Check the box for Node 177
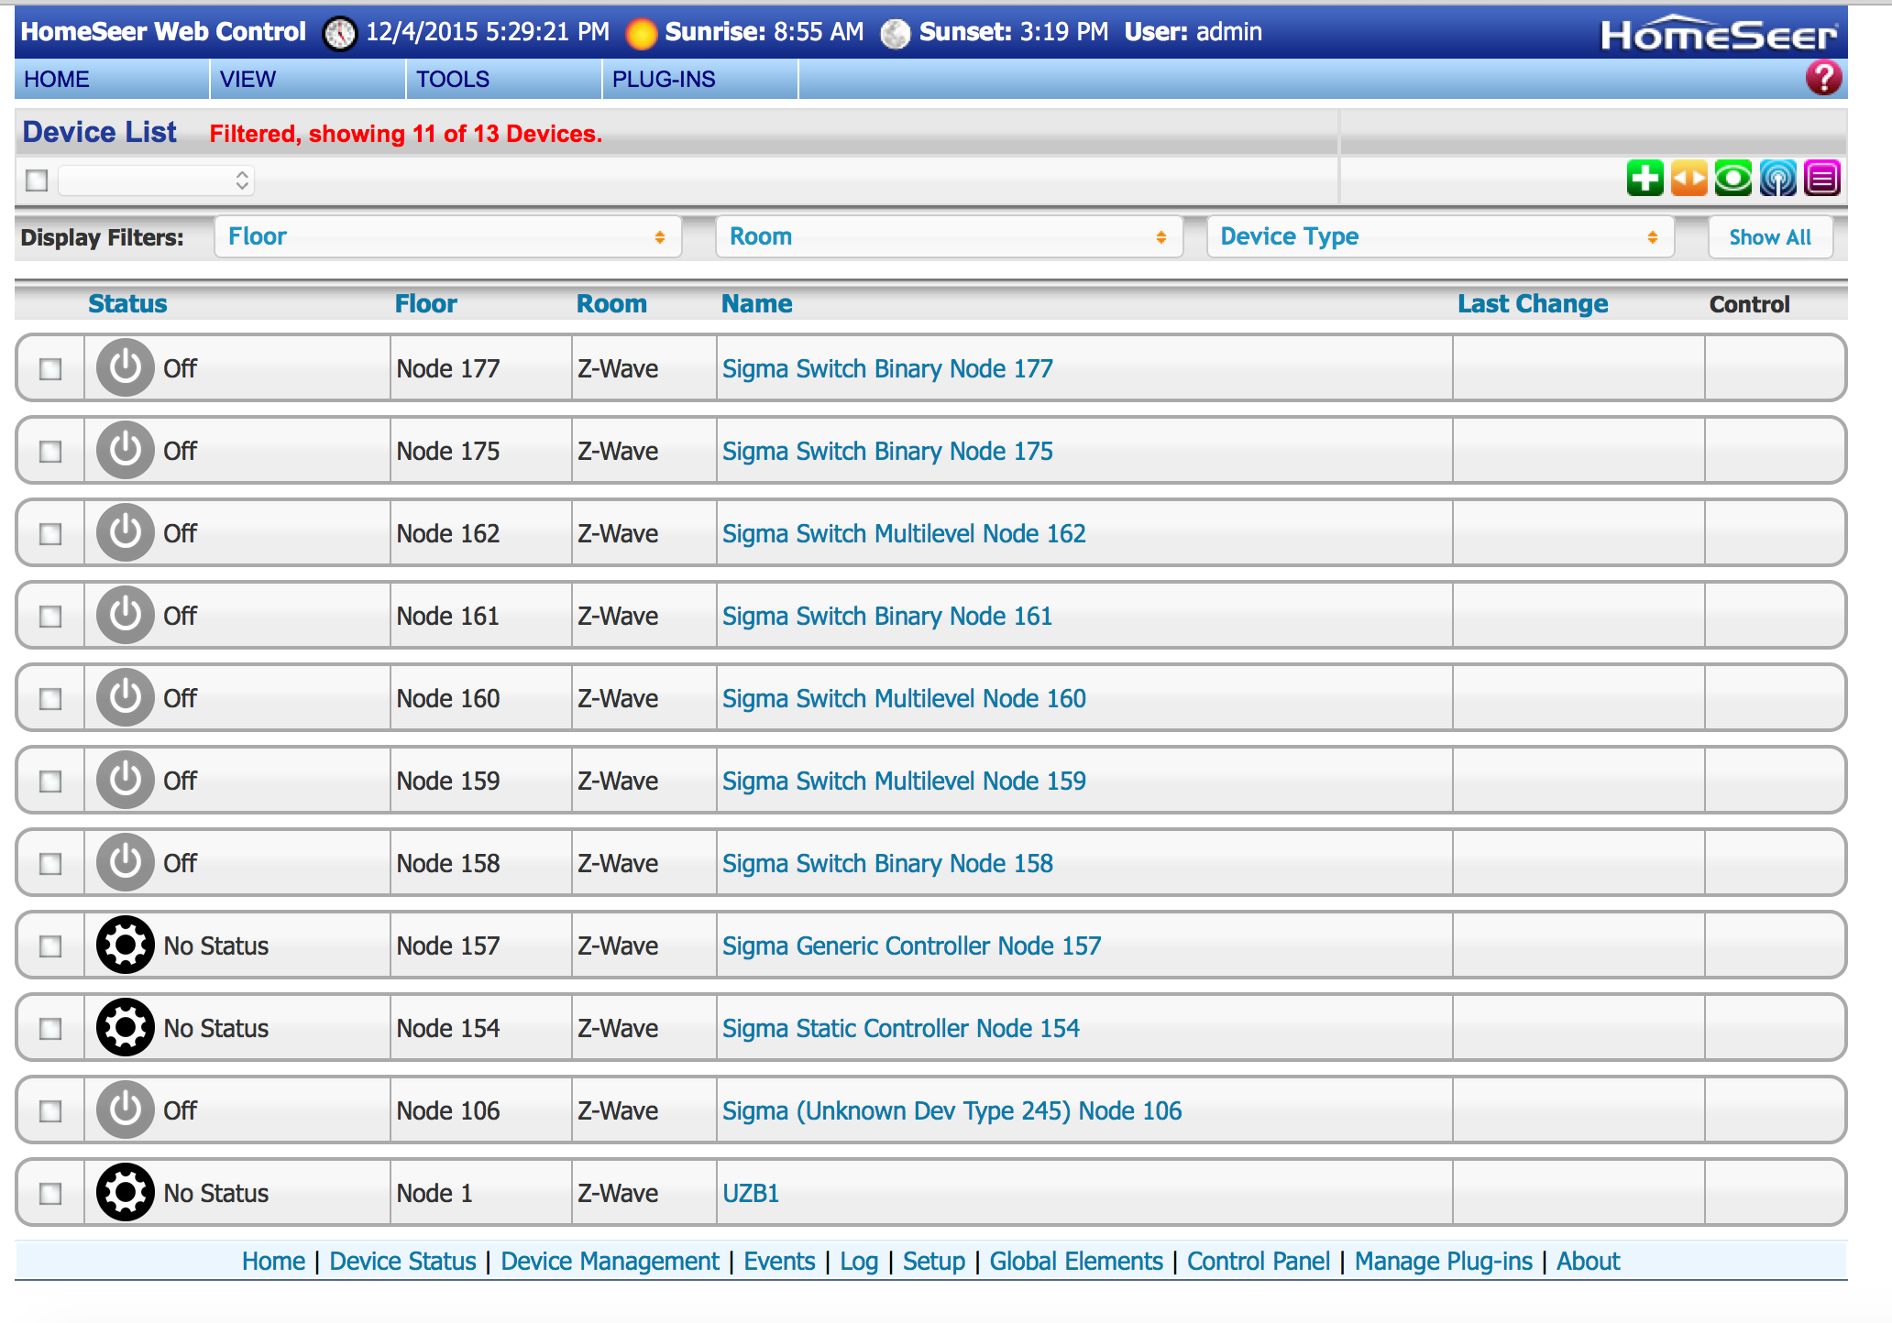This screenshot has width=1892, height=1323. tap(50, 369)
